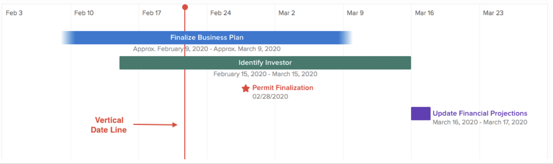Click the February 15 - March 15 date text
The height and width of the screenshot is (164, 553).
pyautogui.click(x=265, y=74)
